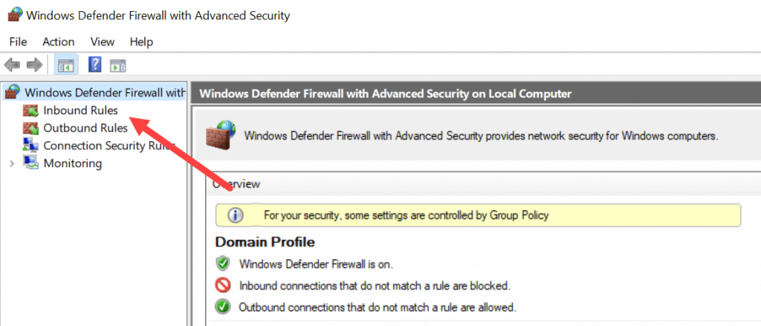Click the Outbound Rules brick icon
The height and width of the screenshot is (326, 761).
pyautogui.click(x=30, y=128)
